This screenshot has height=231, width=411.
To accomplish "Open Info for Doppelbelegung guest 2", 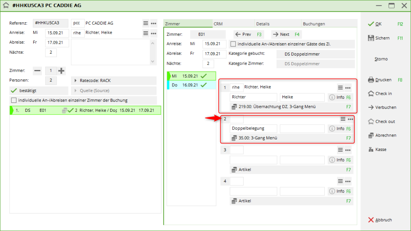I will [337, 129].
